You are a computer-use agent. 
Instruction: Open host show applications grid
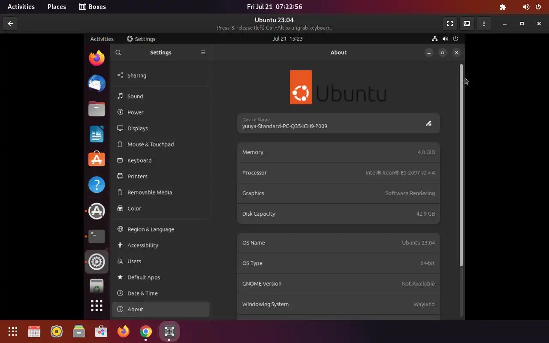pos(13,331)
